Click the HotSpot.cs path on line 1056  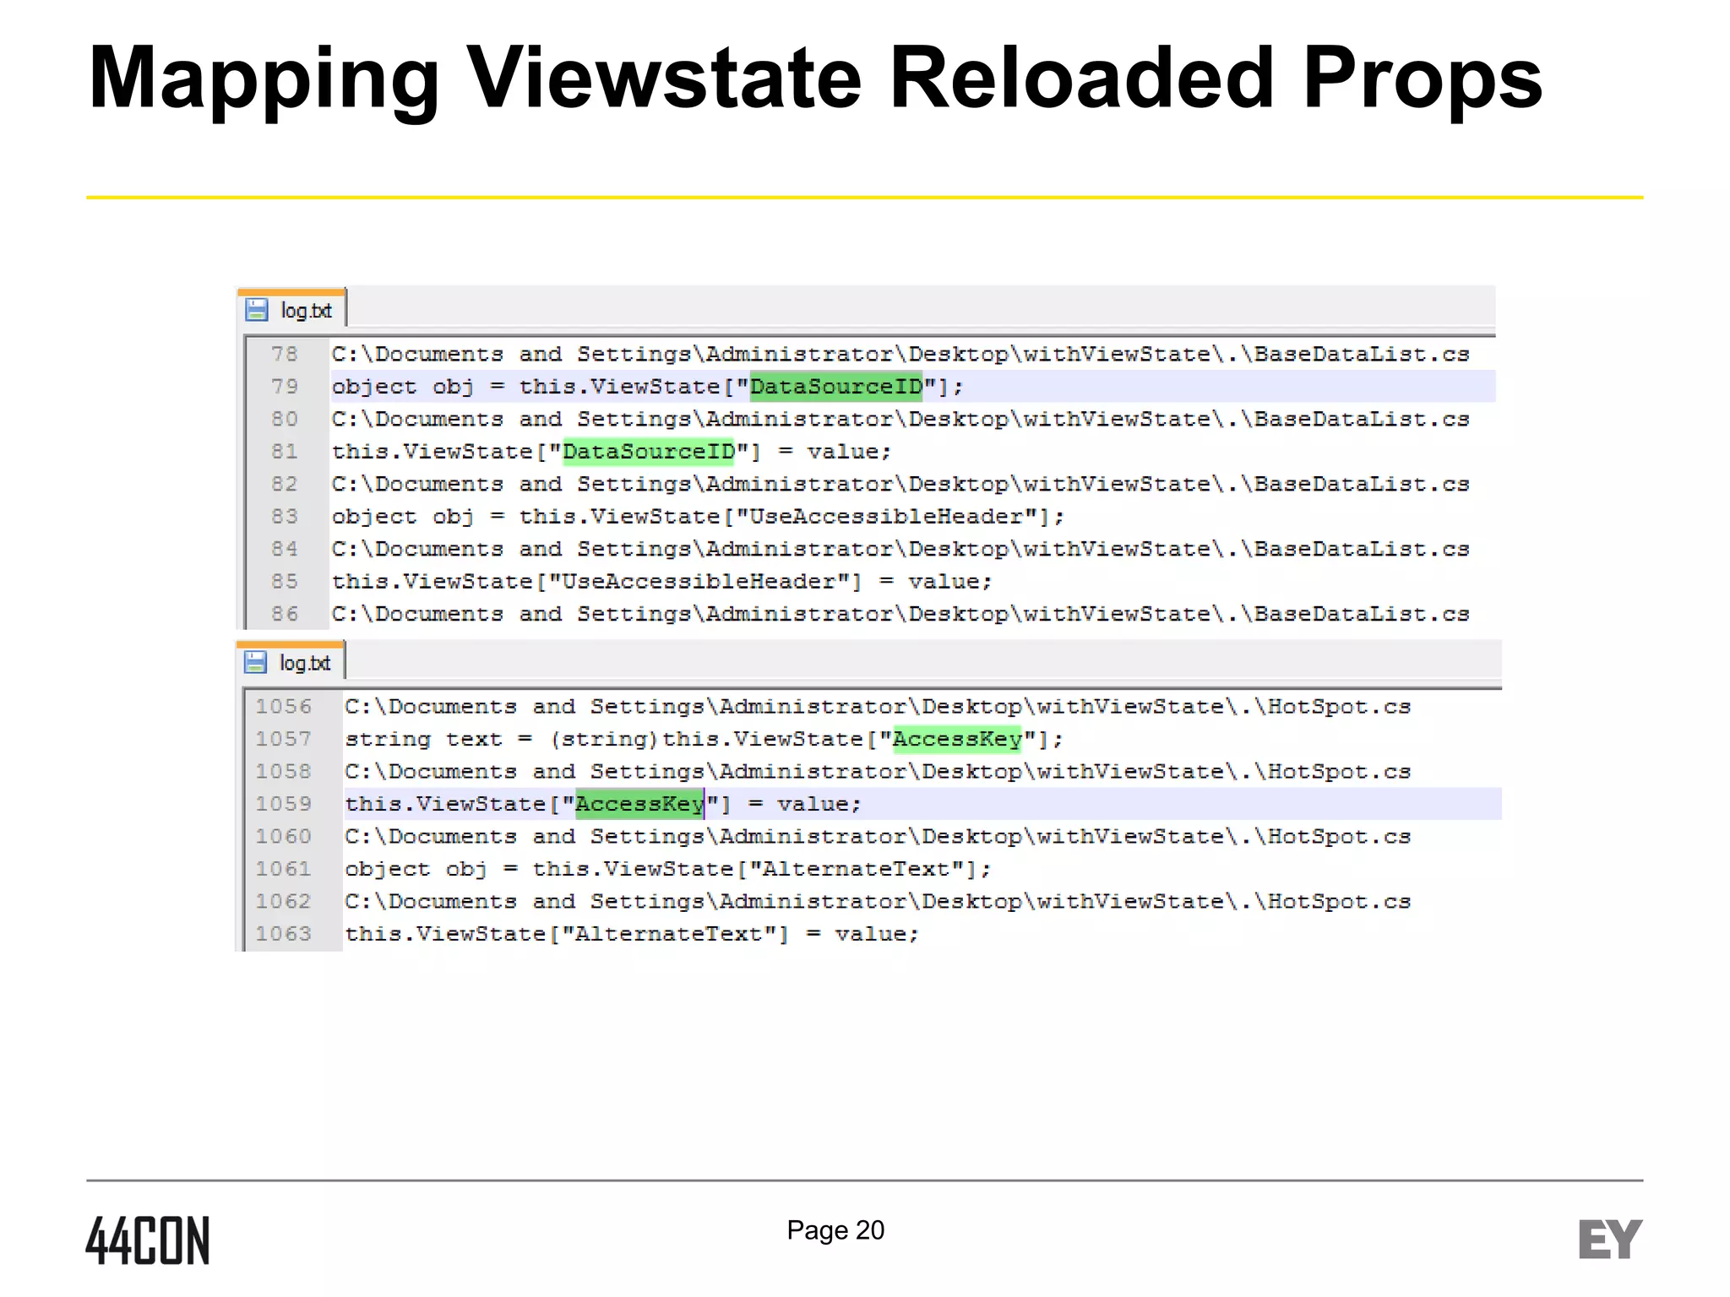(x=878, y=706)
